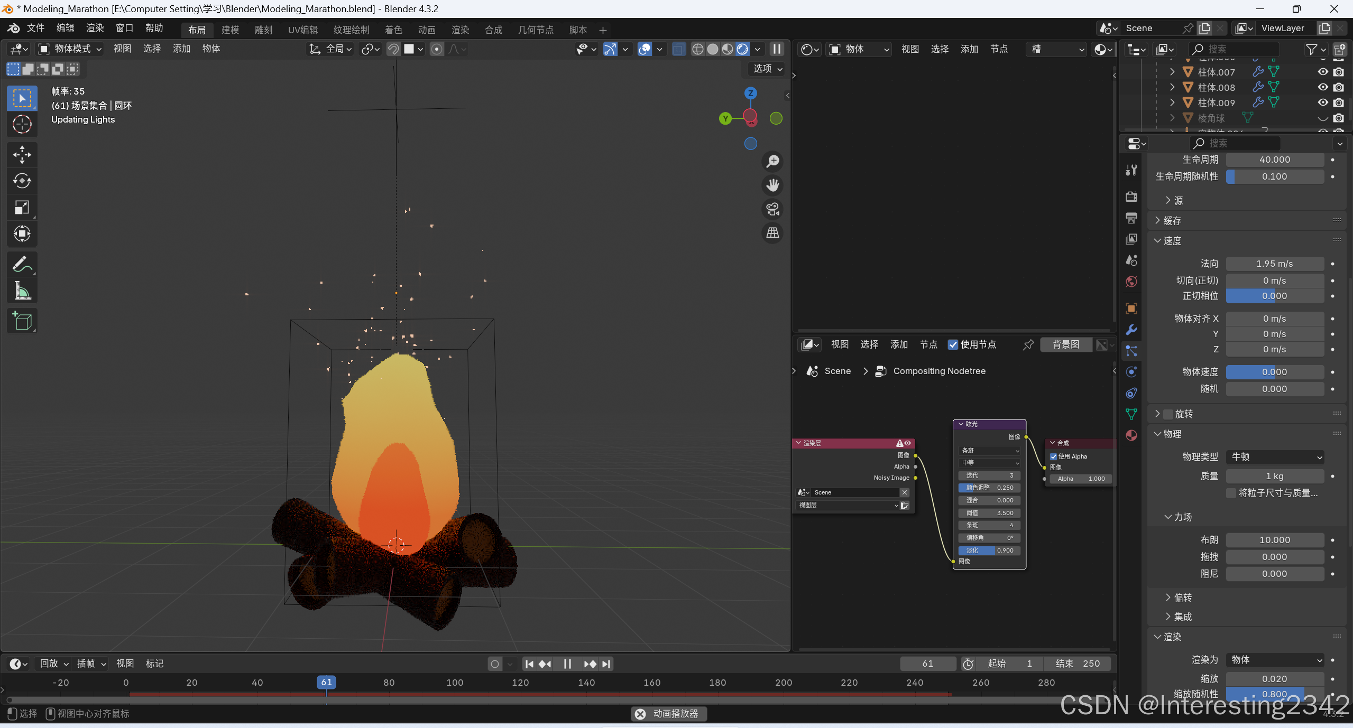Open the Particle properties tab
The image size is (1353, 728).
1131,351
